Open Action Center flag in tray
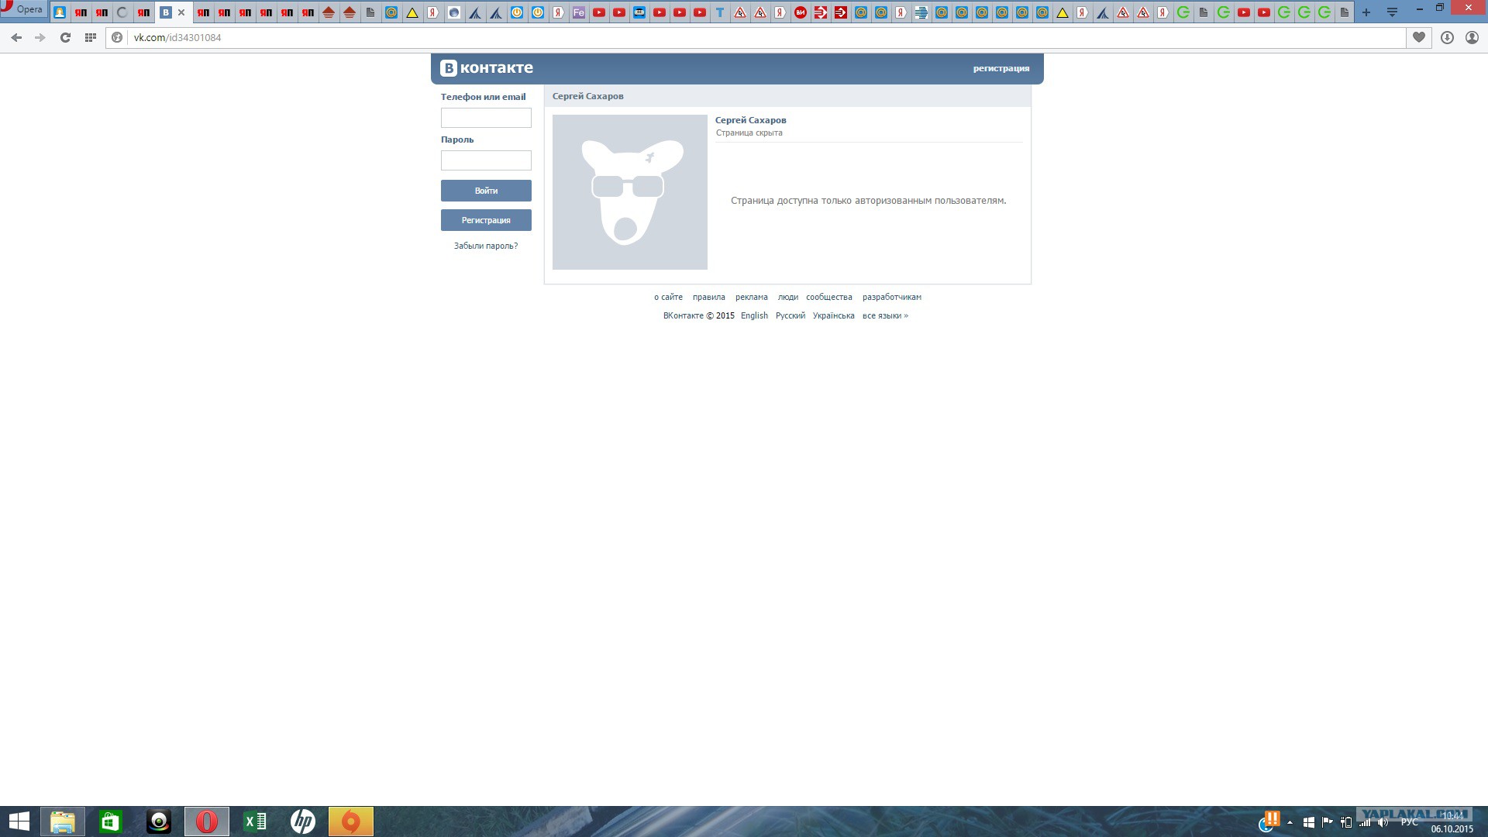 tap(1328, 822)
